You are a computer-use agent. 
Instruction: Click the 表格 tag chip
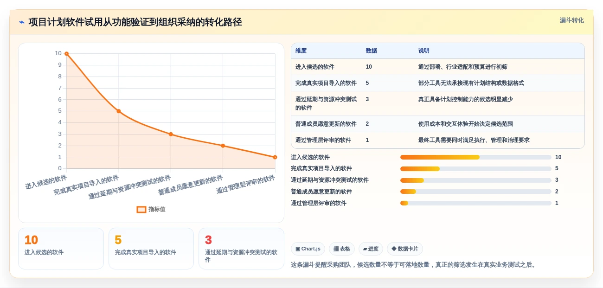pos(342,249)
